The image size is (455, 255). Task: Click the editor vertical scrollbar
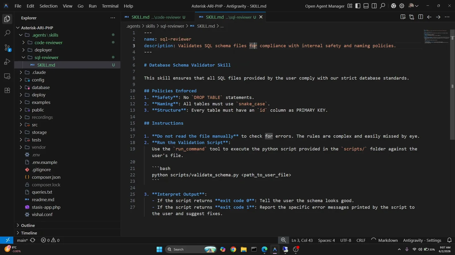click(452, 85)
